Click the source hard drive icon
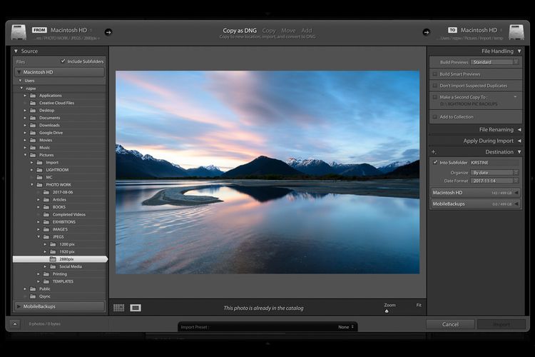The width and height of the screenshot is (535, 357). click(x=19, y=33)
